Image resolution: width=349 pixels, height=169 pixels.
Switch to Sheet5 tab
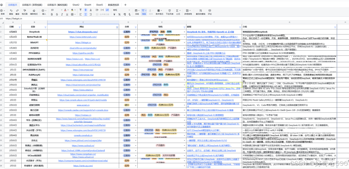pyautogui.click(x=100, y=5)
